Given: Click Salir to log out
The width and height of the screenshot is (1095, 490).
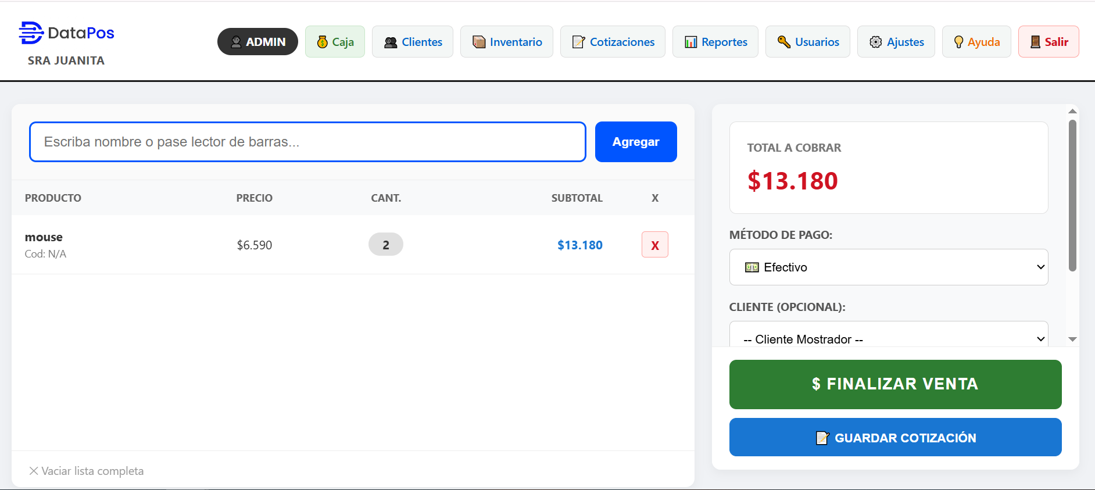Looking at the screenshot, I should 1049,42.
